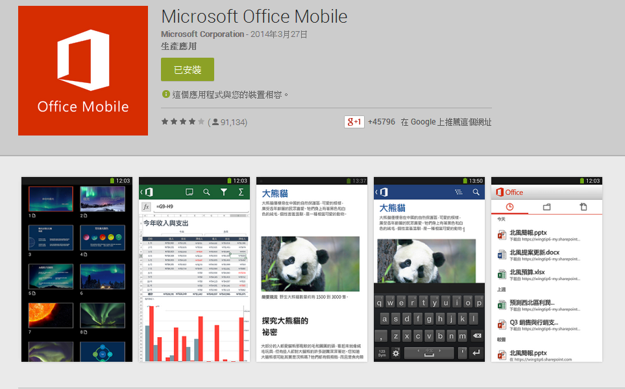Open the Word keyboard screenshot thumbnail
The height and width of the screenshot is (389, 625).
point(429,270)
